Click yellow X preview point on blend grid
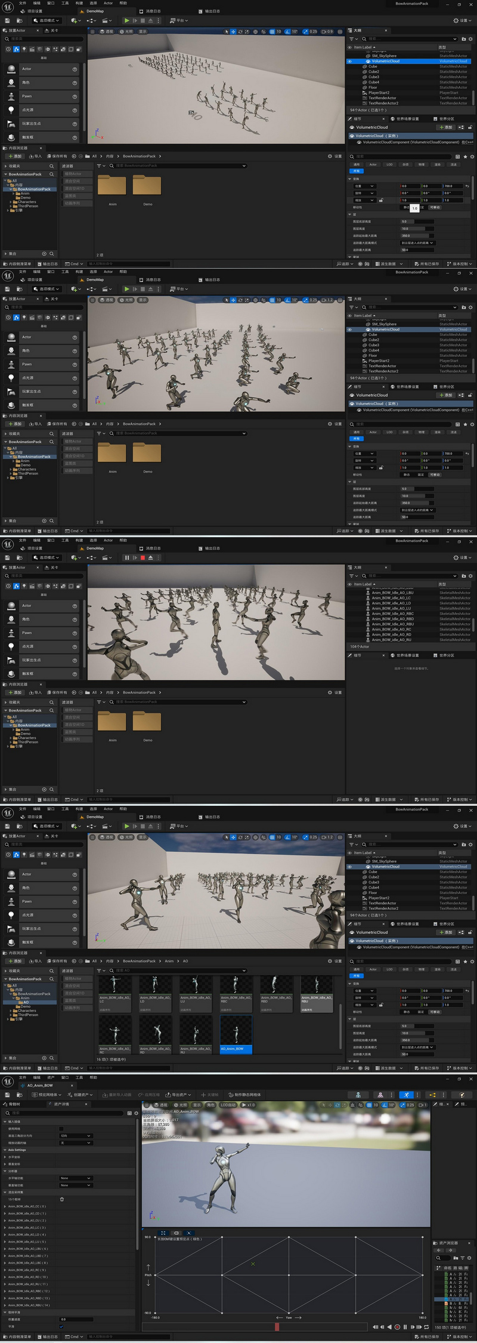Viewport: 477px width, 1343px height. click(x=253, y=1264)
